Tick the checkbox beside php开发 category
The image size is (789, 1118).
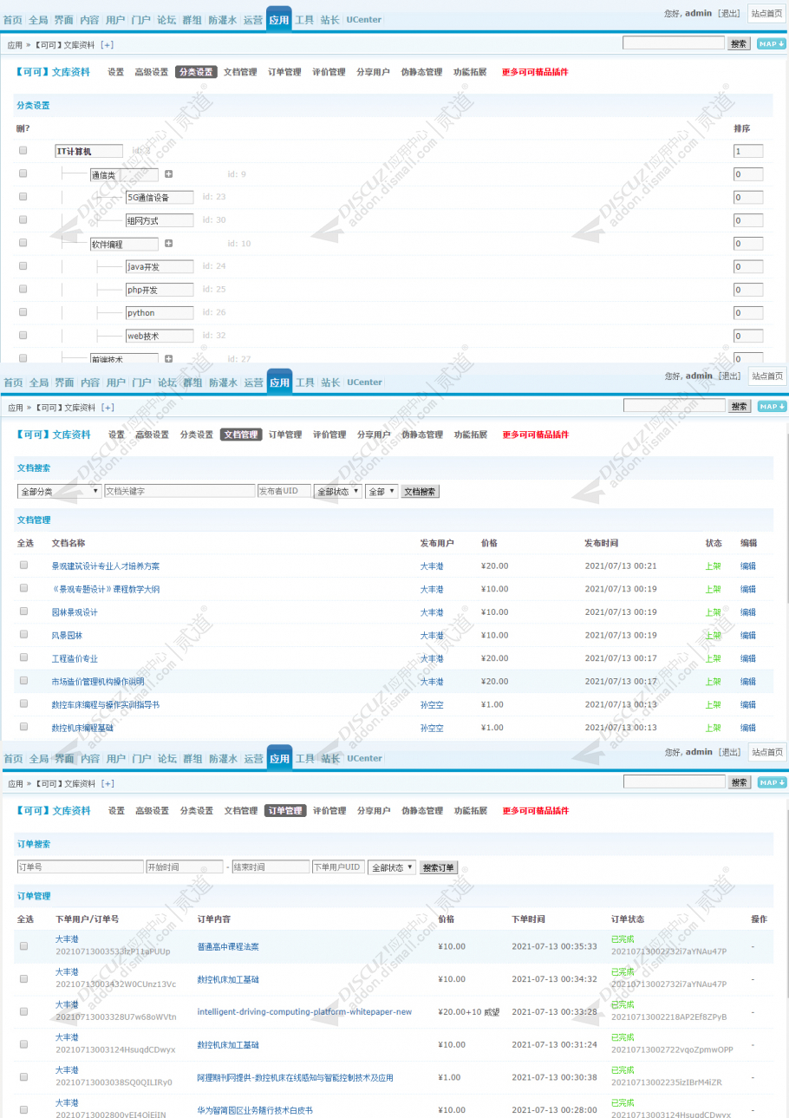[23, 289]
